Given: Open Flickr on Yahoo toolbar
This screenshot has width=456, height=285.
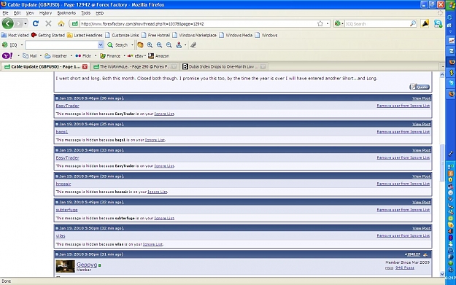Looking at the screenshot, I should coord(83,56).
